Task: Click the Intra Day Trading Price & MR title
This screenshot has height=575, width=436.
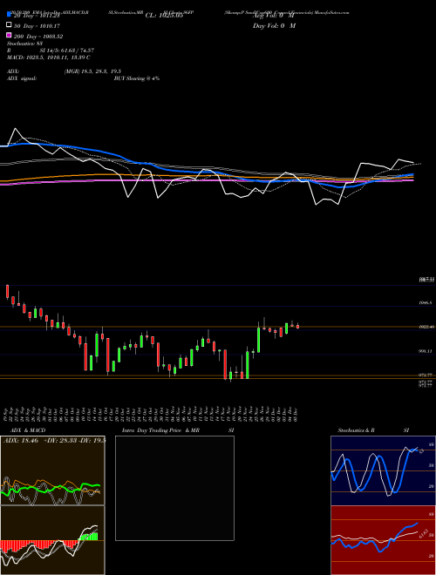Action: (x=160, y=430)
